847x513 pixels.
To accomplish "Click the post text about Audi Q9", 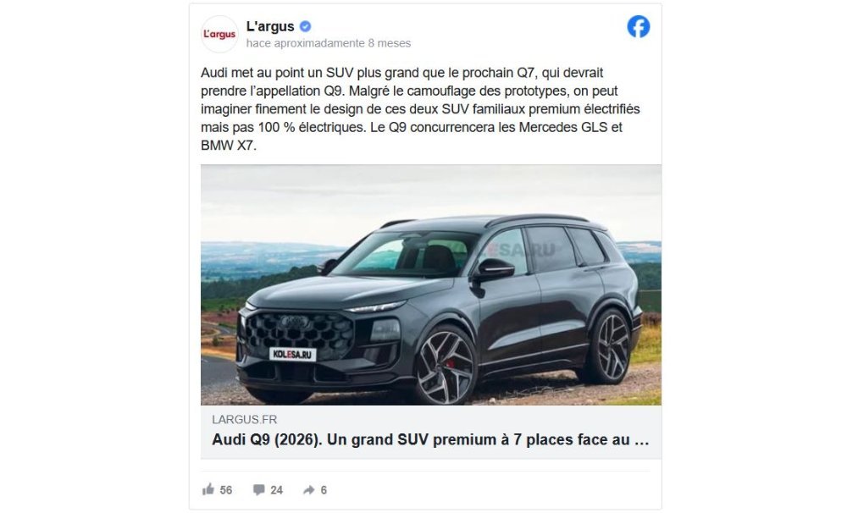I will [420, 109].
